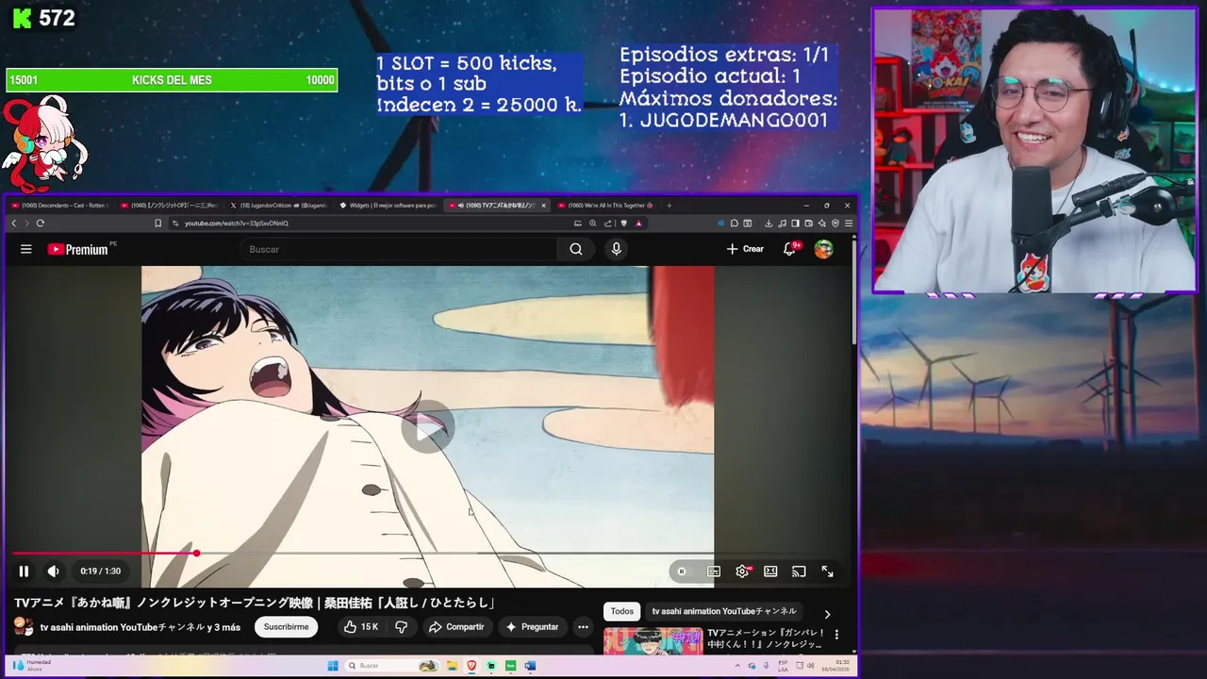Switch to We're All In This Together tab

coord(606,205)
